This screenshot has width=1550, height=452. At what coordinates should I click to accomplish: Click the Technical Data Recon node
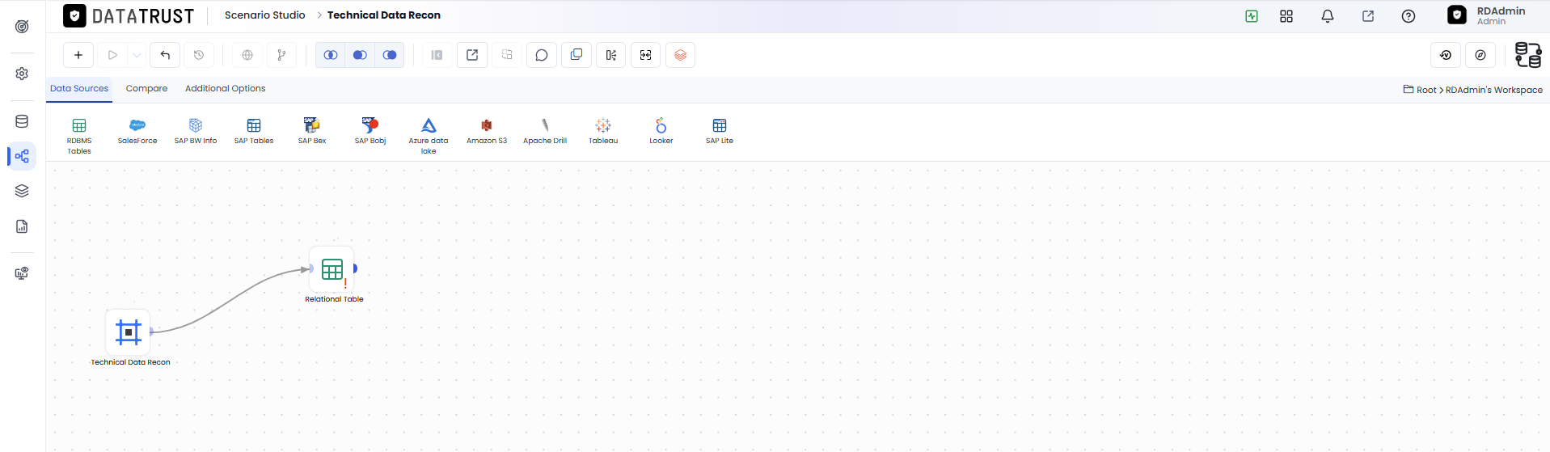coord(129,332)
